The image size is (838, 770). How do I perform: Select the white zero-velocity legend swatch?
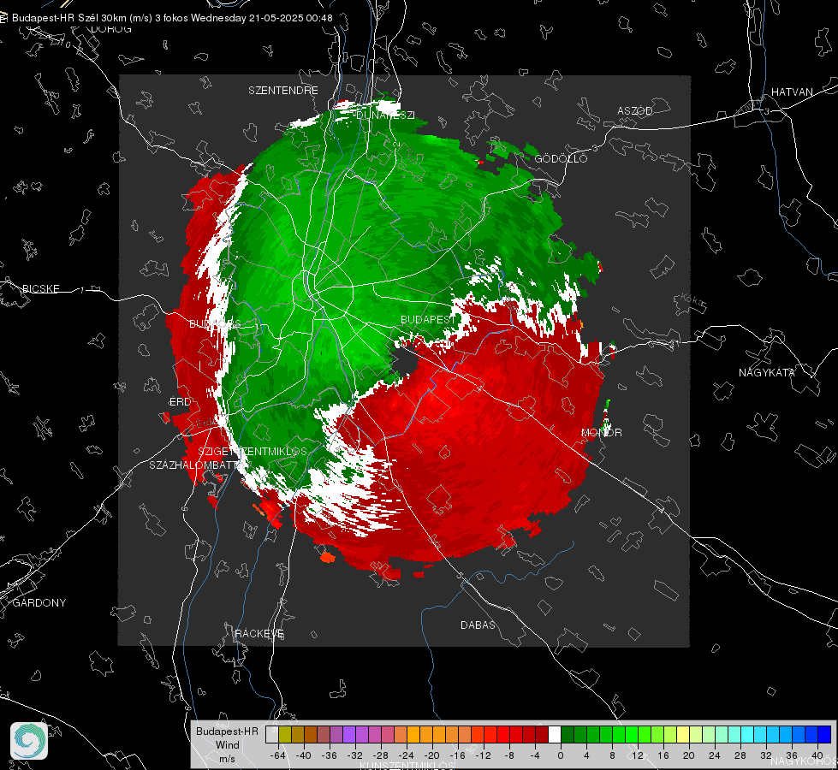pos(555,735)
